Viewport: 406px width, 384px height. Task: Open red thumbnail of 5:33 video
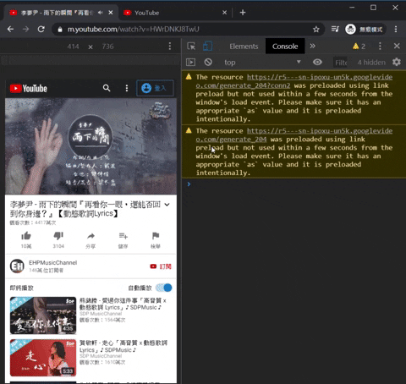tap(43, 358)
